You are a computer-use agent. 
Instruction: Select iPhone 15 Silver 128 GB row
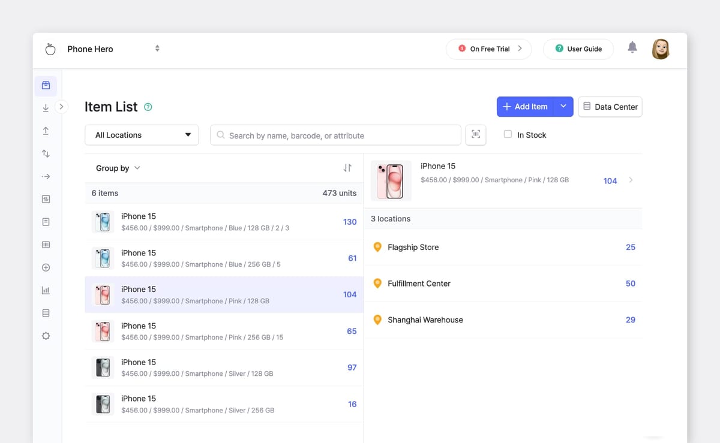pos(224,367)
